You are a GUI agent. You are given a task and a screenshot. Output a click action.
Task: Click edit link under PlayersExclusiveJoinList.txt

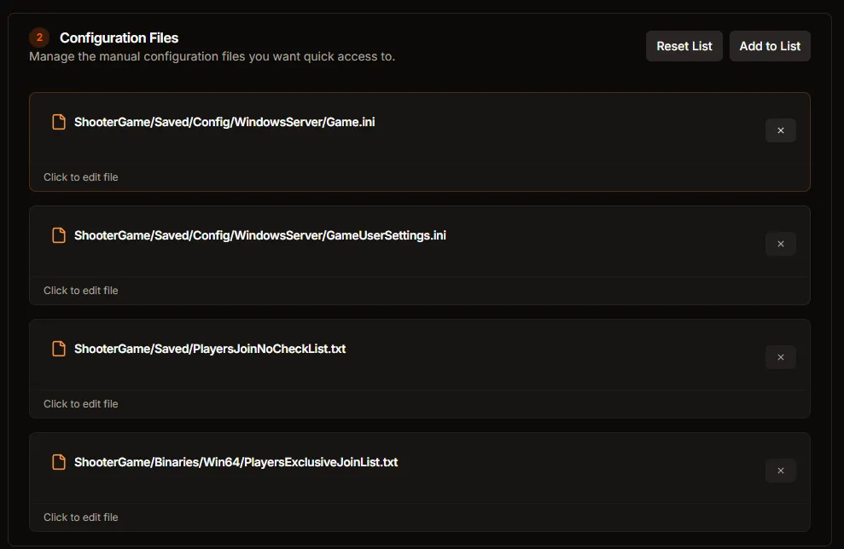81,517
